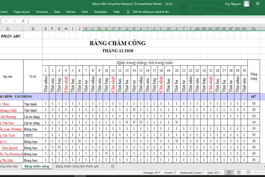Add a new sheet with plus icon
Screen dimensions: 265x177
[113, 166]
